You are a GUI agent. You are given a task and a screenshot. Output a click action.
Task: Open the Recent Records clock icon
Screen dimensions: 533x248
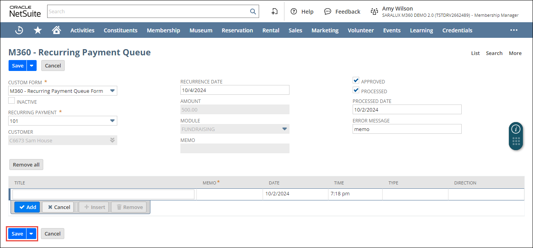[19, 30]
